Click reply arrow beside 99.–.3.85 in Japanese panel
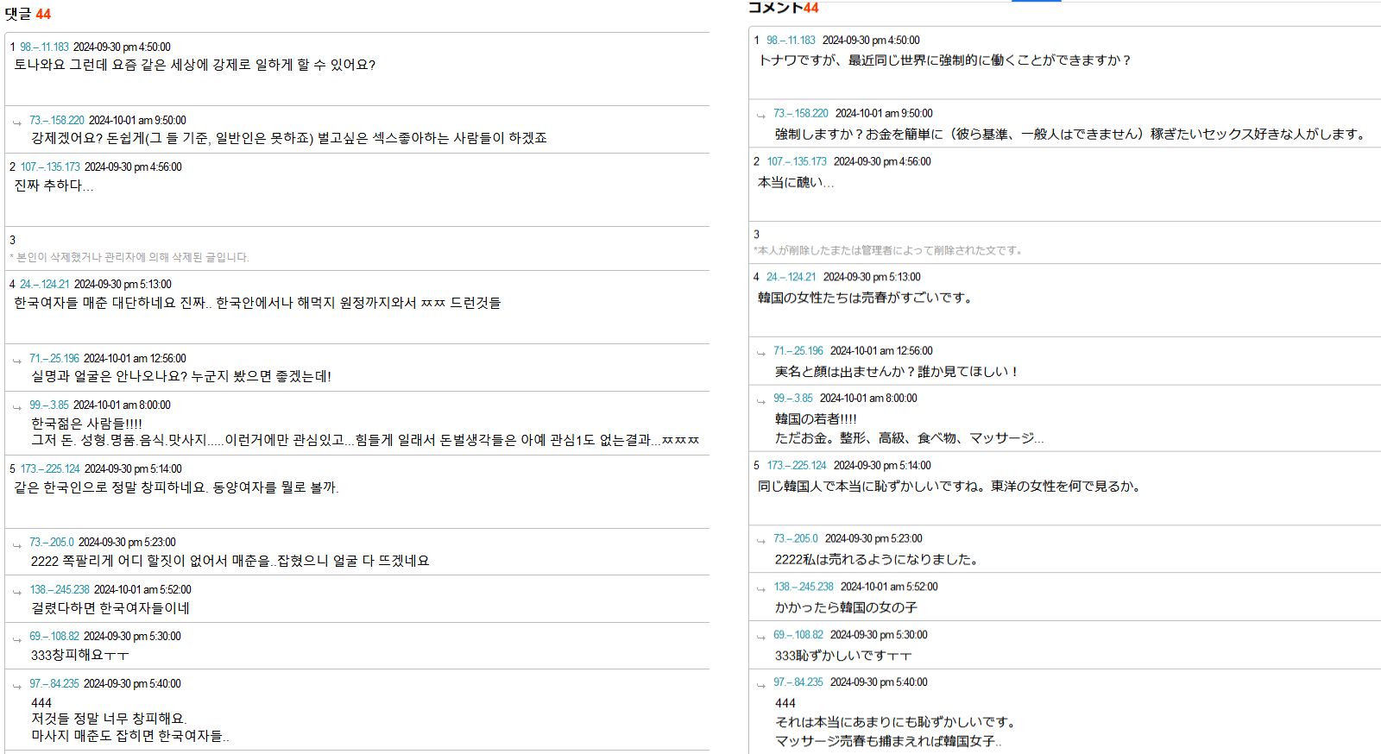 [x=760, y=400]
